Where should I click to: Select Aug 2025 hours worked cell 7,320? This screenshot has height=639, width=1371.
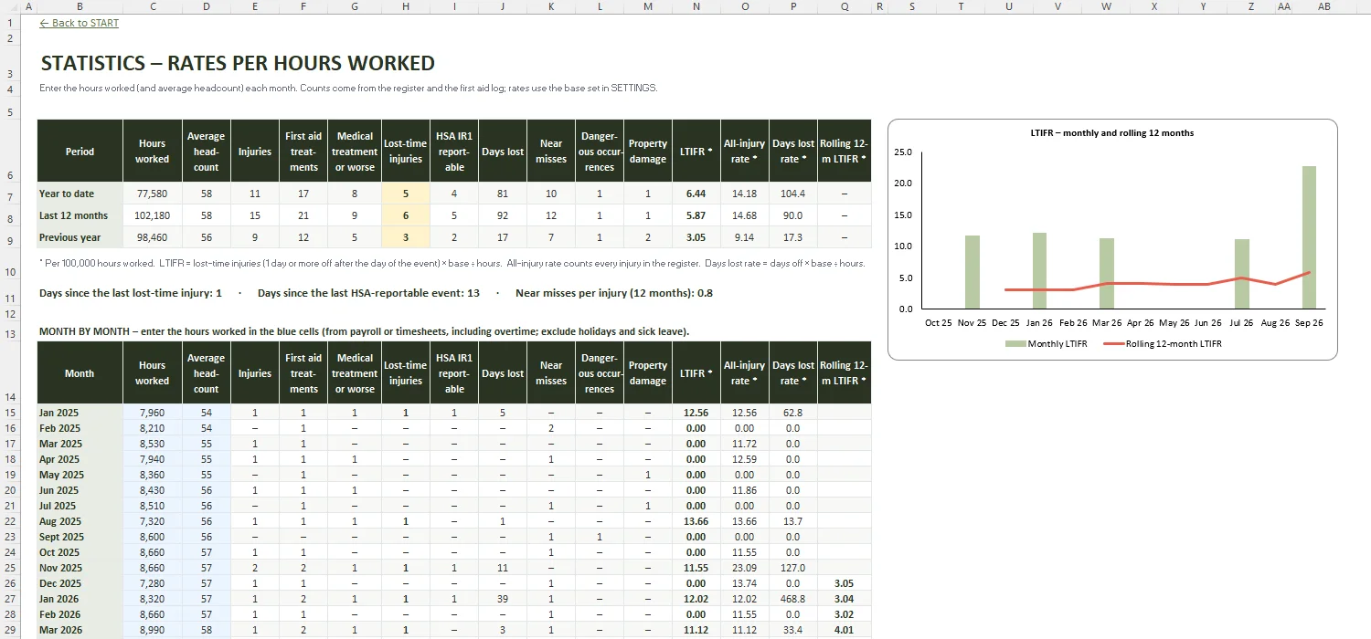[x=153, y=521]
